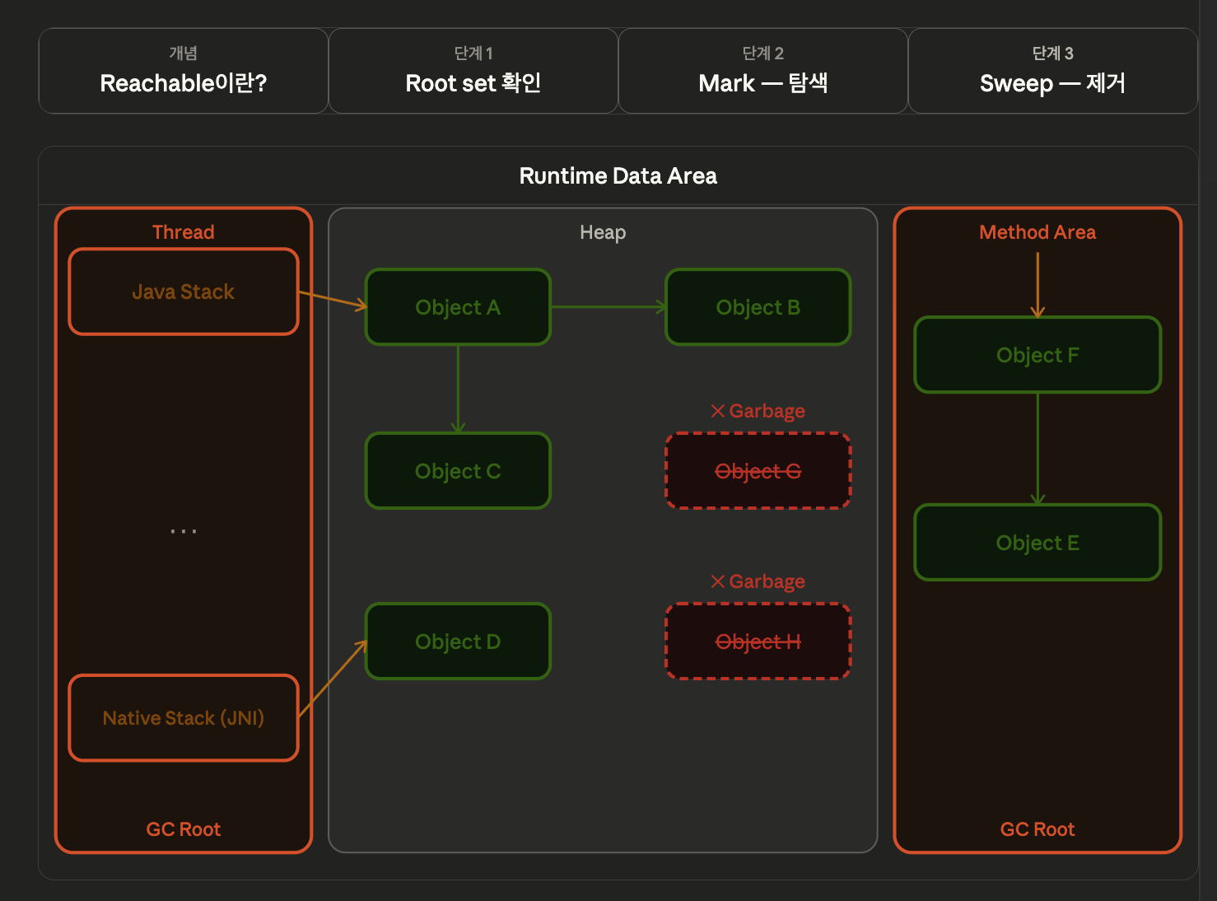Switch to the Root set 확인 step
The image size is (1217, 901).
click(473, 71)
